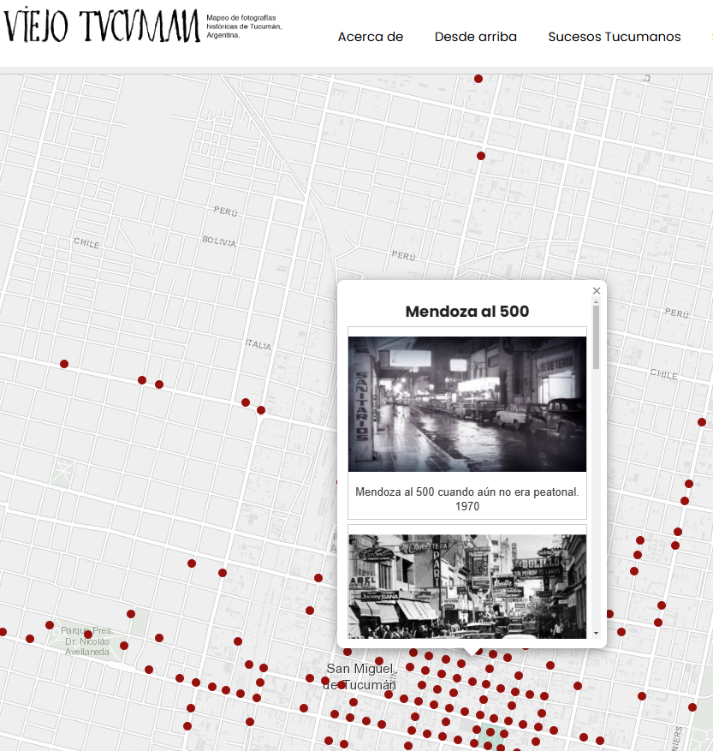This screenshot has height=751, width=713.
Task: Select the leftmost marker on Italia street line
Action: pos(64,364)
